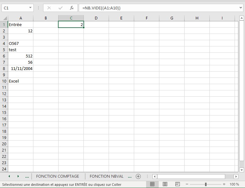Switch to Page Break Preview icon

(178, 184)
